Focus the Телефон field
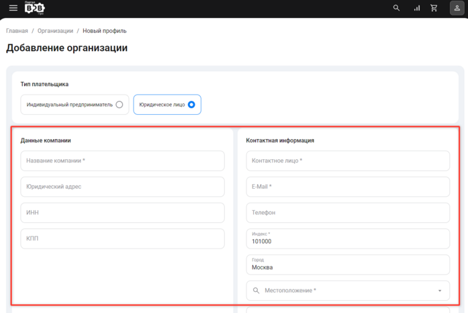The image size is (468, 313). tap(348, 213)
